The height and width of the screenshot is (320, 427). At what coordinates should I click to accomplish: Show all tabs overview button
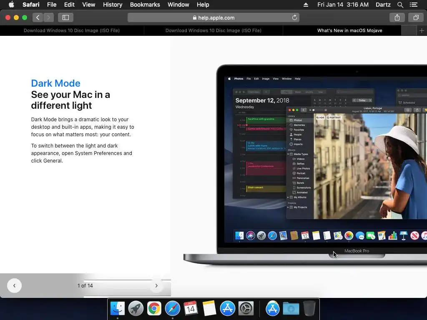coord(416,17)
